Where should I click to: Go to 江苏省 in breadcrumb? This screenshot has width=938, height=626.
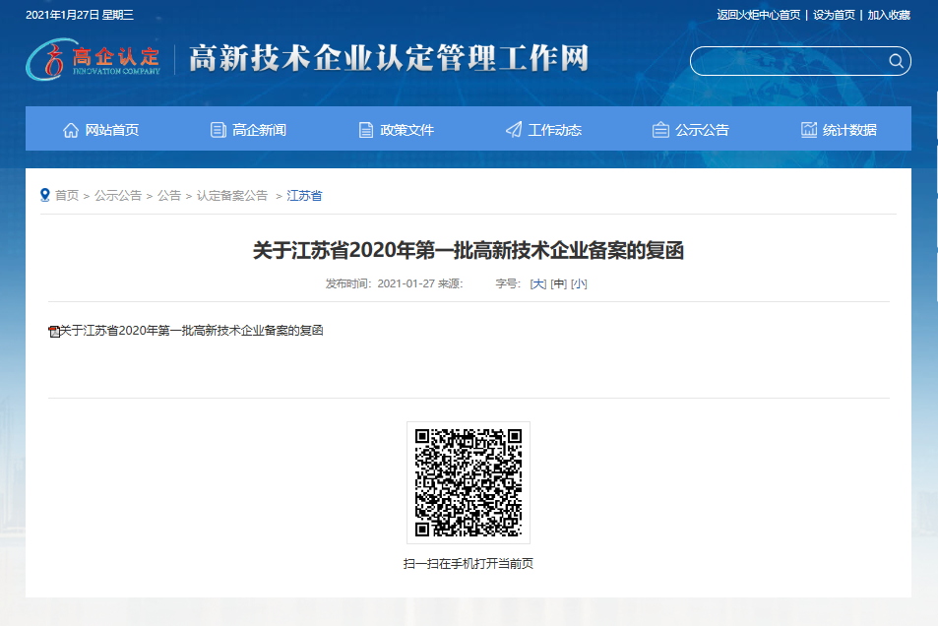[x=304, y=196]
